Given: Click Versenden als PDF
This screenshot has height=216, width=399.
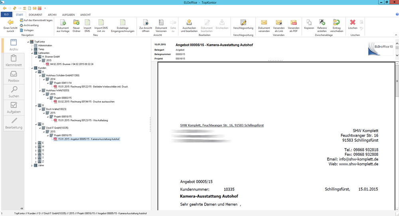Looking at the screenshot, I should point(293,26).
